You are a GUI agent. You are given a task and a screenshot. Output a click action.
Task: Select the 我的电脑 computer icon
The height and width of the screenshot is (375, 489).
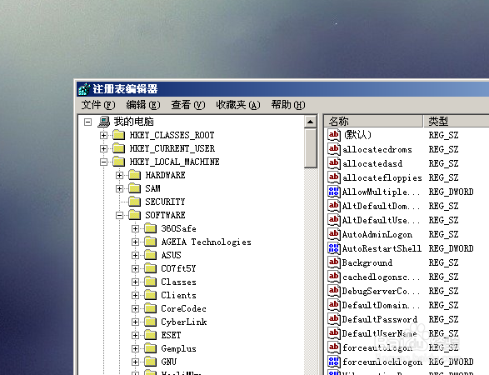pyautogui.click(x=104, y=122)
